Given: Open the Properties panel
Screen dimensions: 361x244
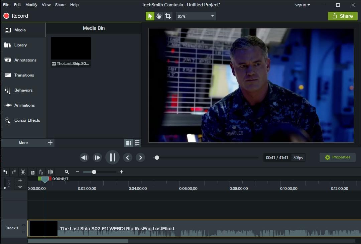Looking at the screenshot, I should click(x=338, y=157).
